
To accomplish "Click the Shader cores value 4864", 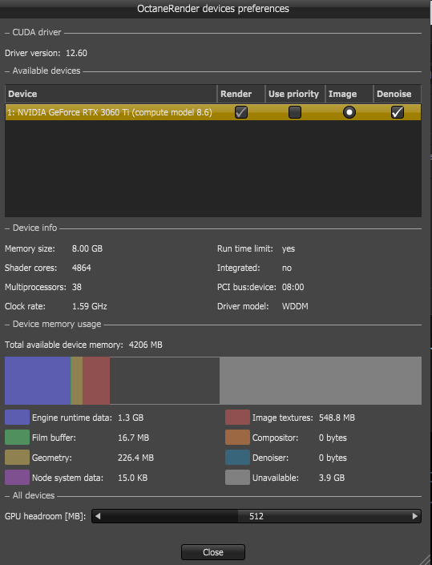I will (x=82, y=268).
